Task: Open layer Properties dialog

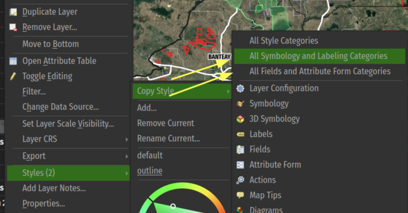Action: click(44, 203)
